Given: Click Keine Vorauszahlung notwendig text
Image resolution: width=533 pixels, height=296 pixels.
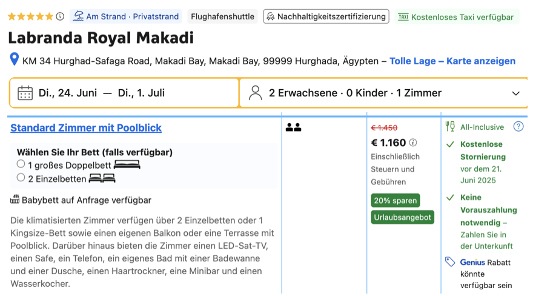Looking at the screenshot, I should [488, 210].
